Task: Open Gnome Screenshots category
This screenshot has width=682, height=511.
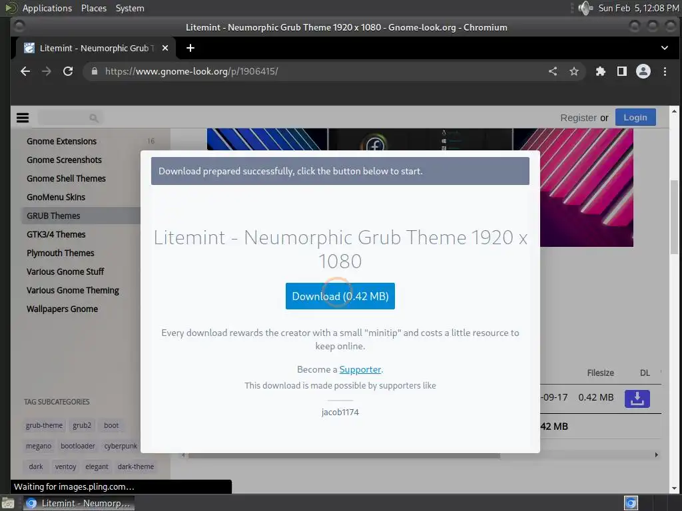Action: (64, 160)
